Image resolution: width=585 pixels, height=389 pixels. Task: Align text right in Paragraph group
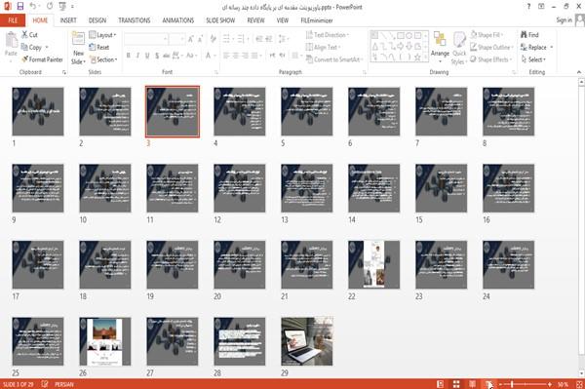tap(245, 56)
